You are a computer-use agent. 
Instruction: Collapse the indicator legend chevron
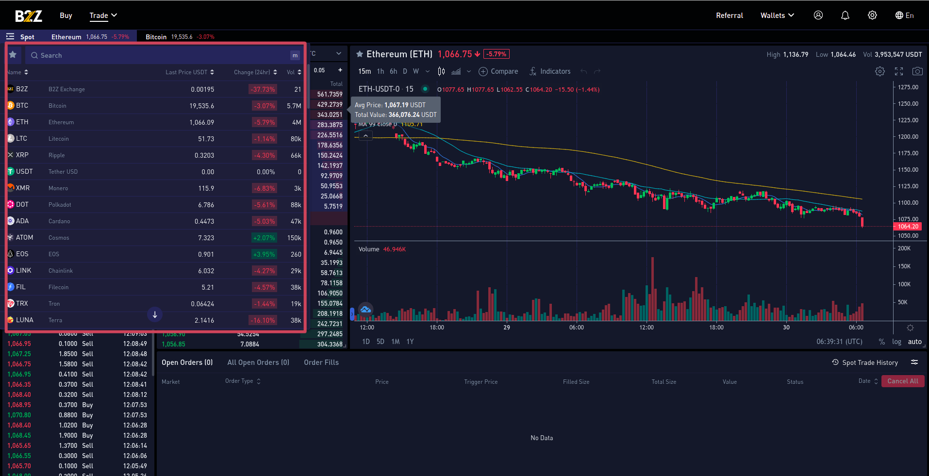point(365,136)
